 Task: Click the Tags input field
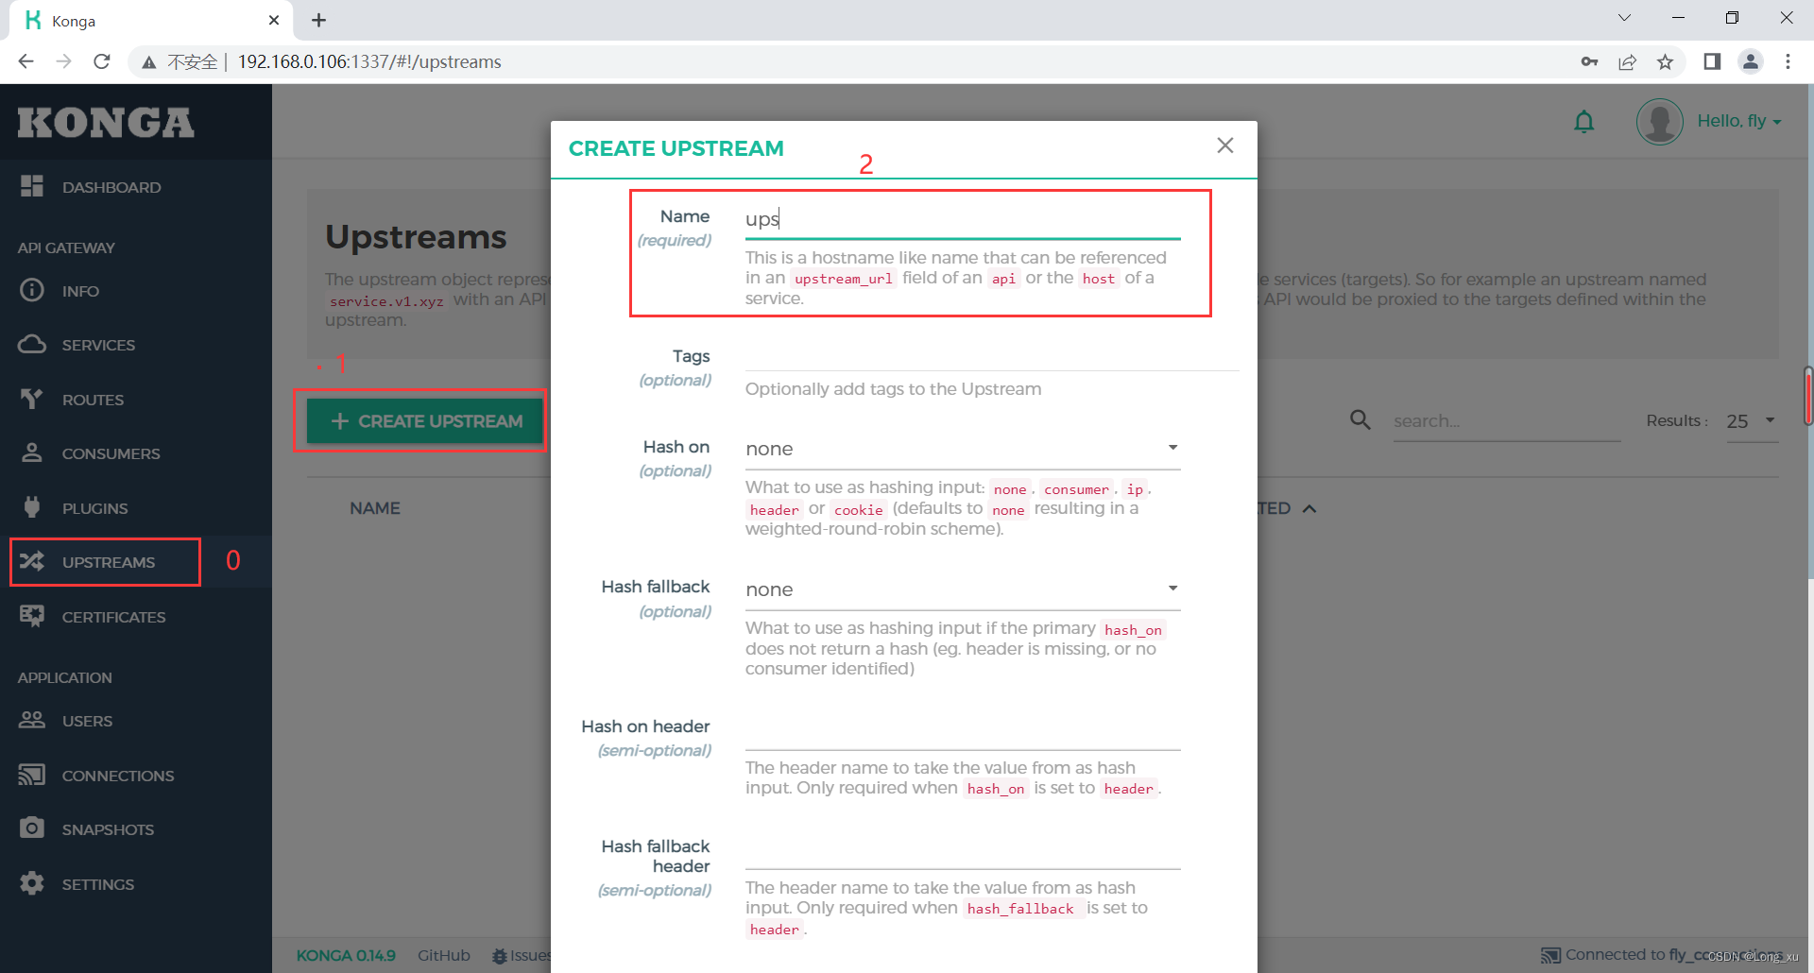coord(992,357)
